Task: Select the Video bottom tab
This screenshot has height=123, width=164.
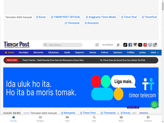Action: click(67, 119)
